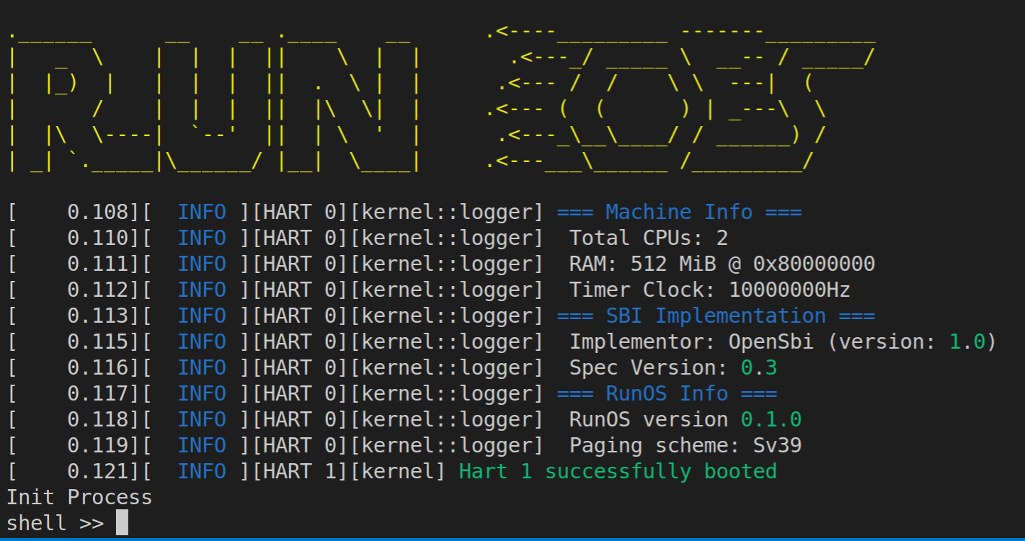Select the green OpenSbi version number '1.0'
Viewport: 1025px width, 541px height.
coord(967,341)
